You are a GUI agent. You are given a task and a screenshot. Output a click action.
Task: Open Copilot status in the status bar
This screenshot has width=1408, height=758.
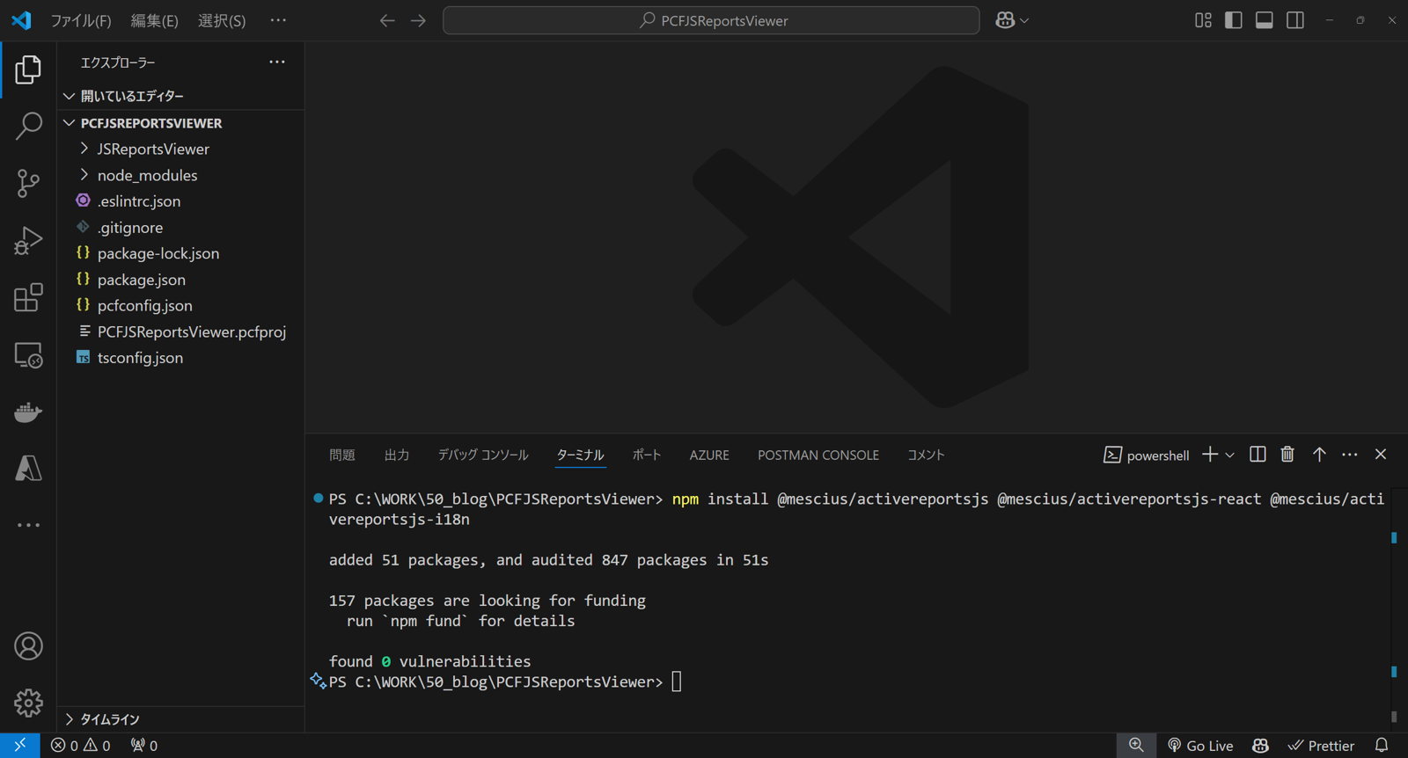1261,746
